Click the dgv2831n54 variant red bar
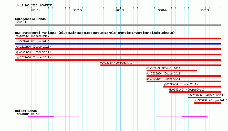228x131 pixels. [x=195, y=92]
